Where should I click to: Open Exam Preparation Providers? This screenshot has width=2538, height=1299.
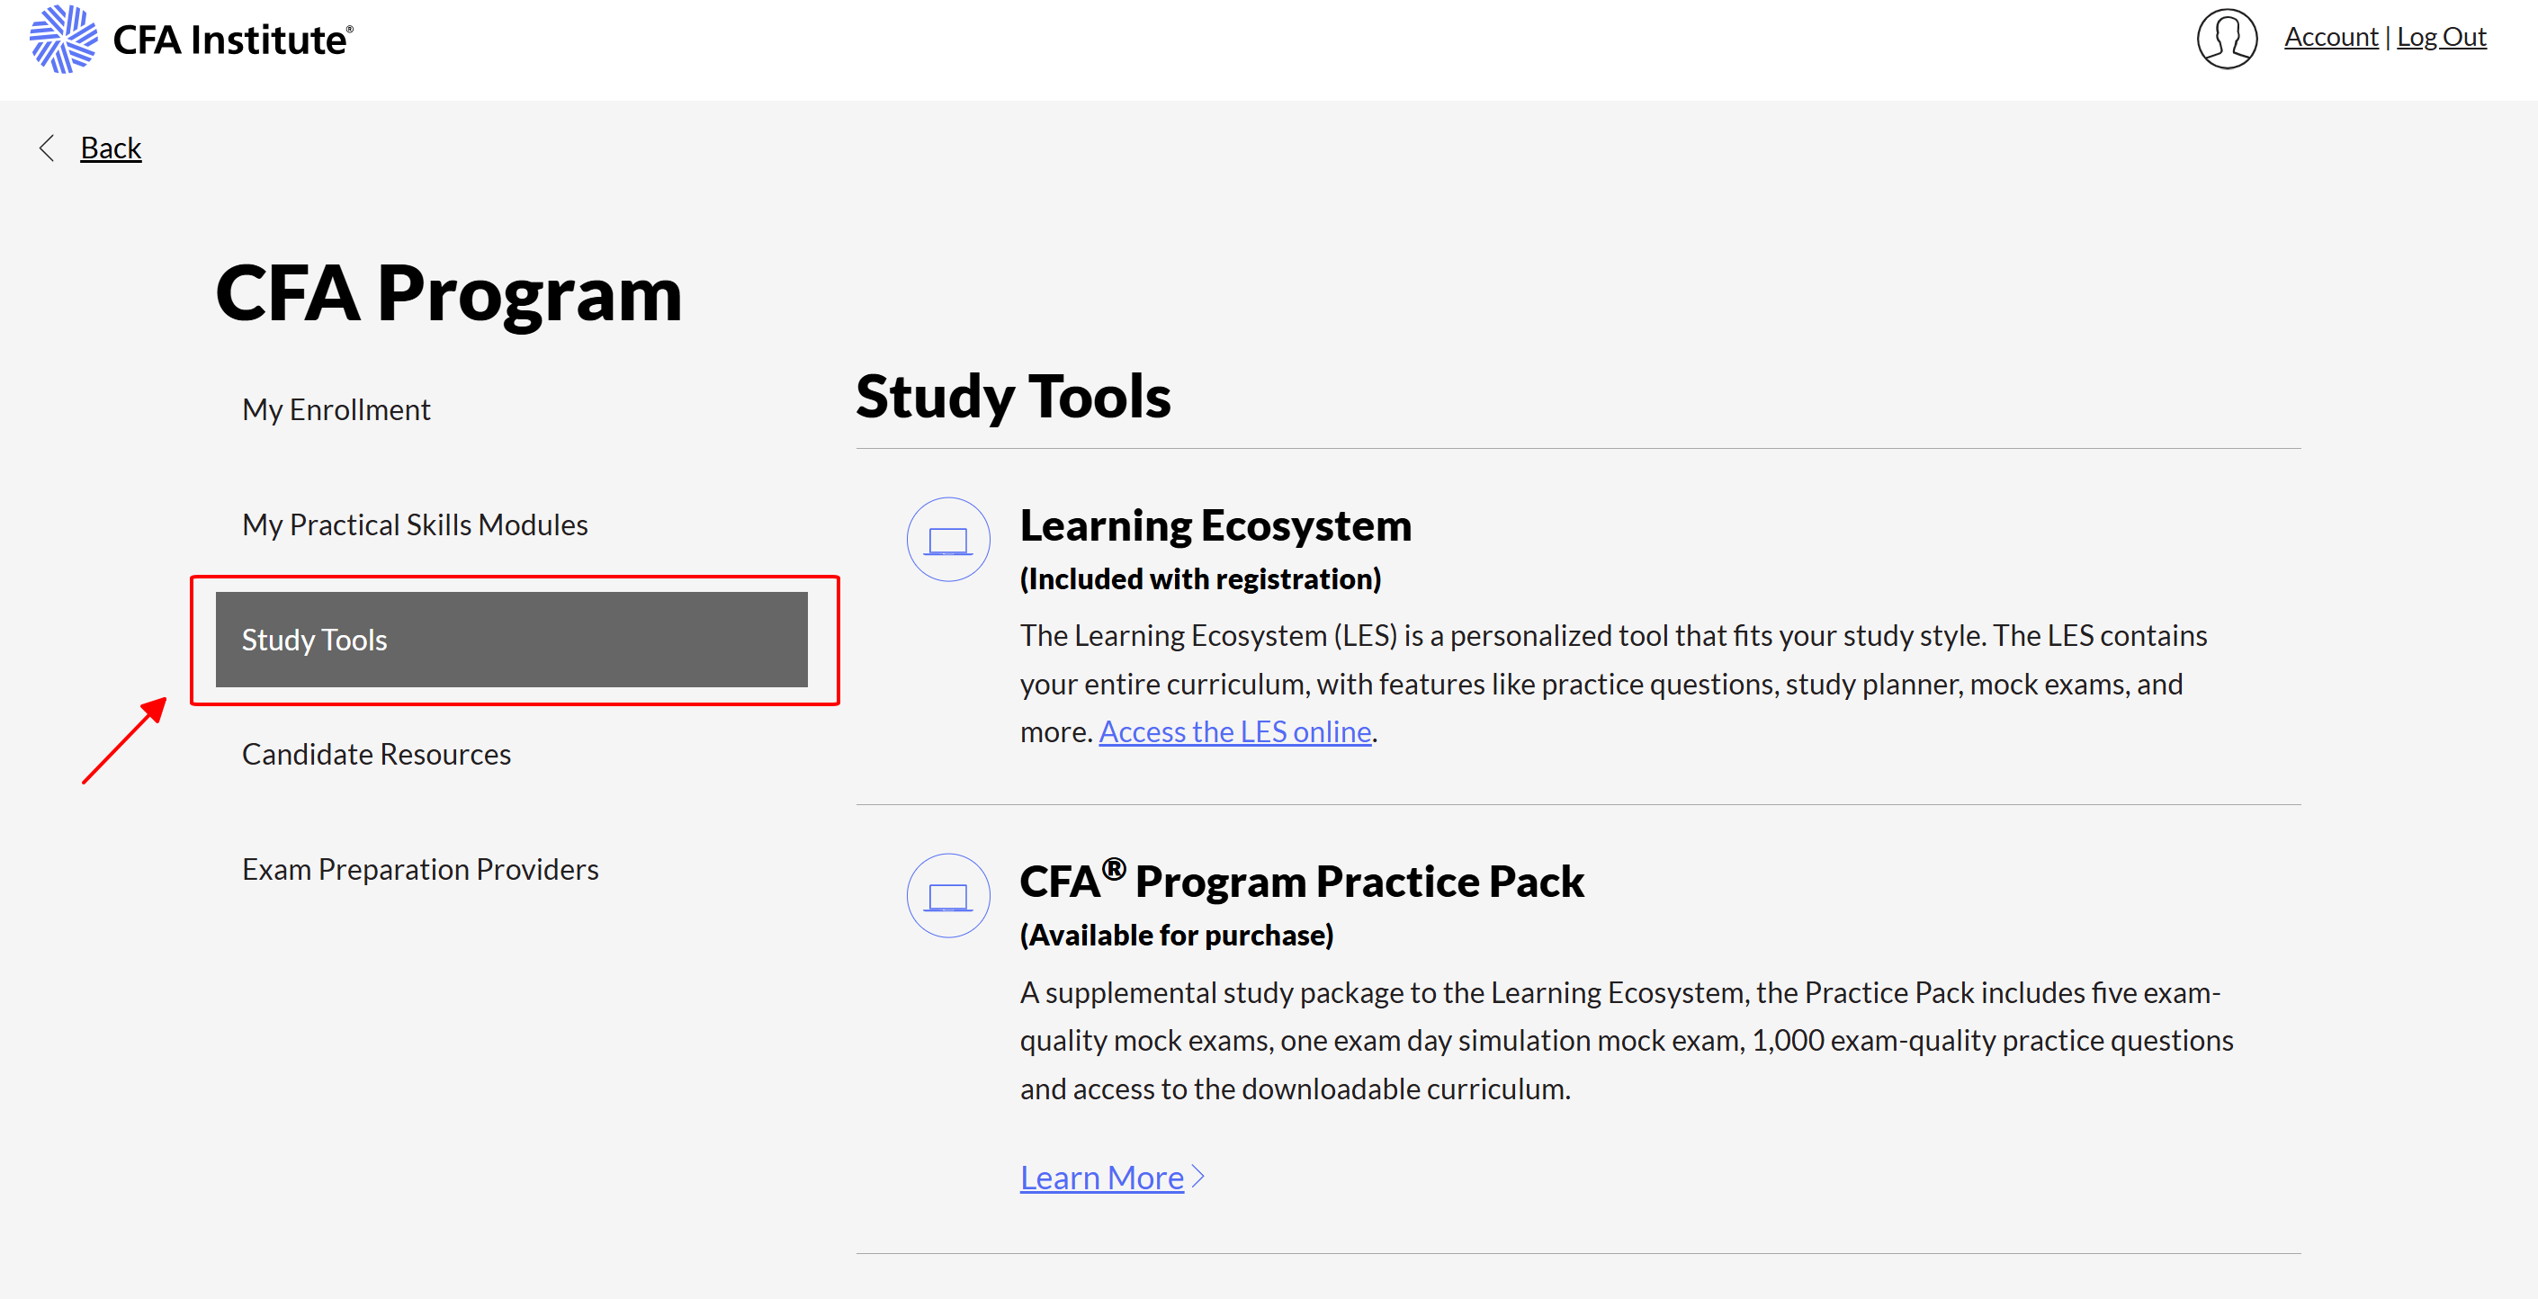pos(420,870)
